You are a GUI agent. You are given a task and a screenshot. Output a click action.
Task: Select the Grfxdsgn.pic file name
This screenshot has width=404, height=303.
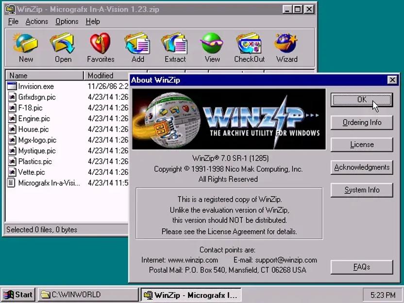(x=37, y=97)
